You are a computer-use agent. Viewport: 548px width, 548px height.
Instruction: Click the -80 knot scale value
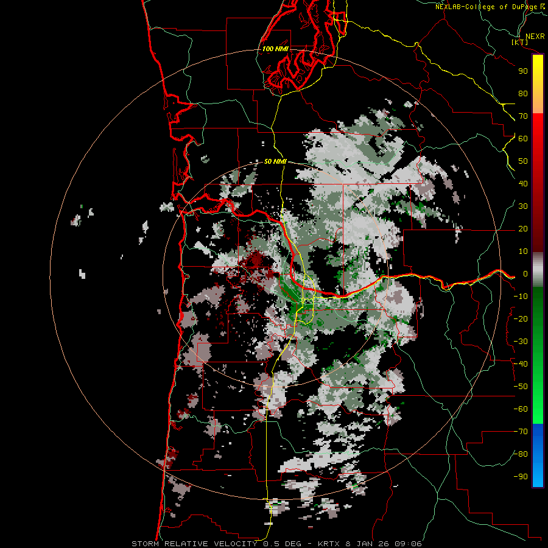tap(521, 454)
